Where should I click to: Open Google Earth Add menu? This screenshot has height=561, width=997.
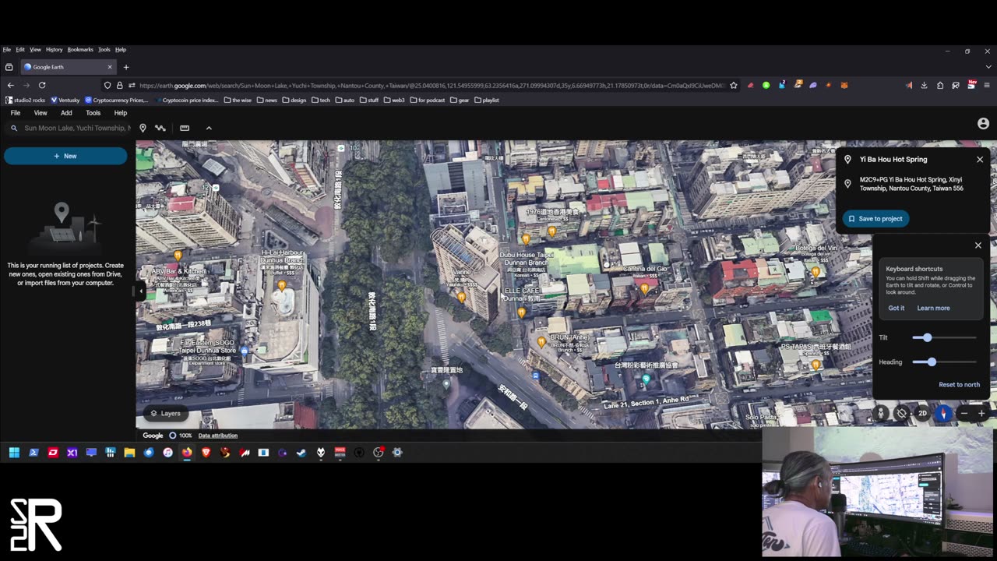[x=66, y=113]
